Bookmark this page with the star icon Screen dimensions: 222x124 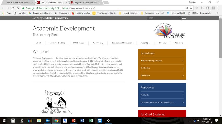click(x=191, y=8)
